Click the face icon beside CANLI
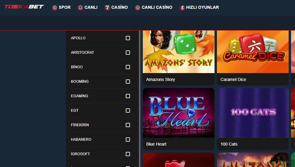The width and height of the screenshot is (295, 167). pyautogui.click(x=80, y=8)
